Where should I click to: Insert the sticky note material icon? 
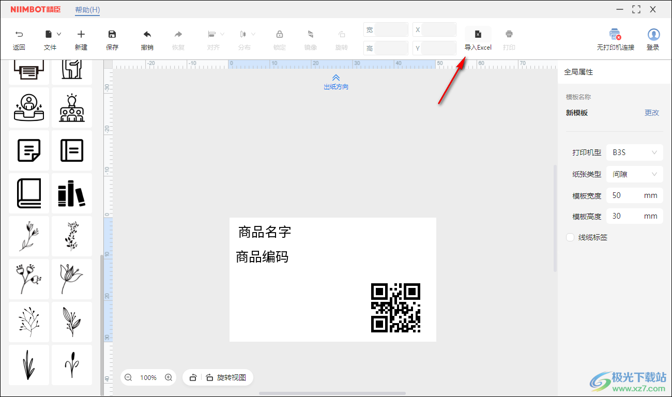[x=29, y=150]
